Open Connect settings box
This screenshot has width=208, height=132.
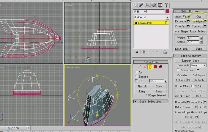(x=205, y=26)
